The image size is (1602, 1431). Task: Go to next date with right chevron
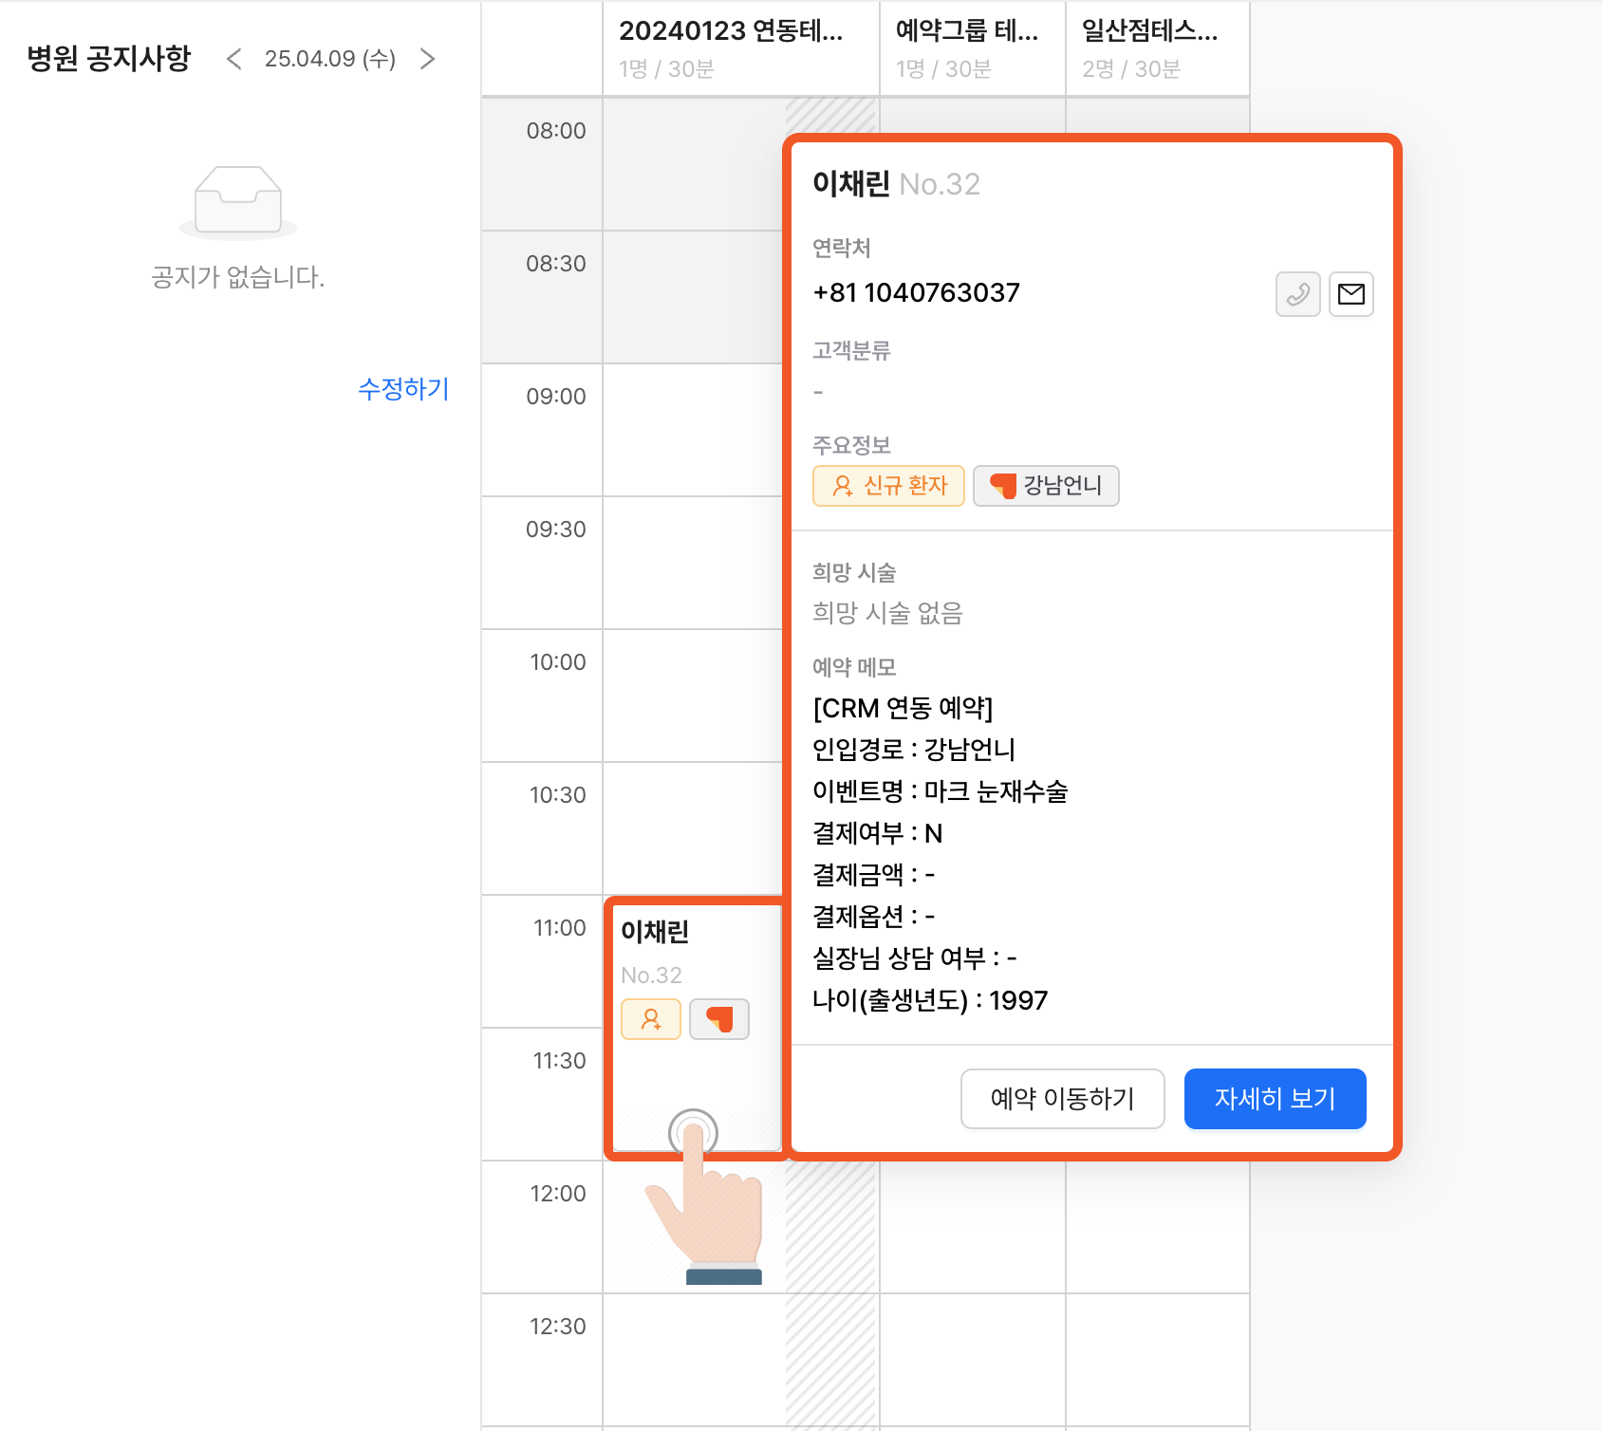pyautogui.click(x=428, y=60)
